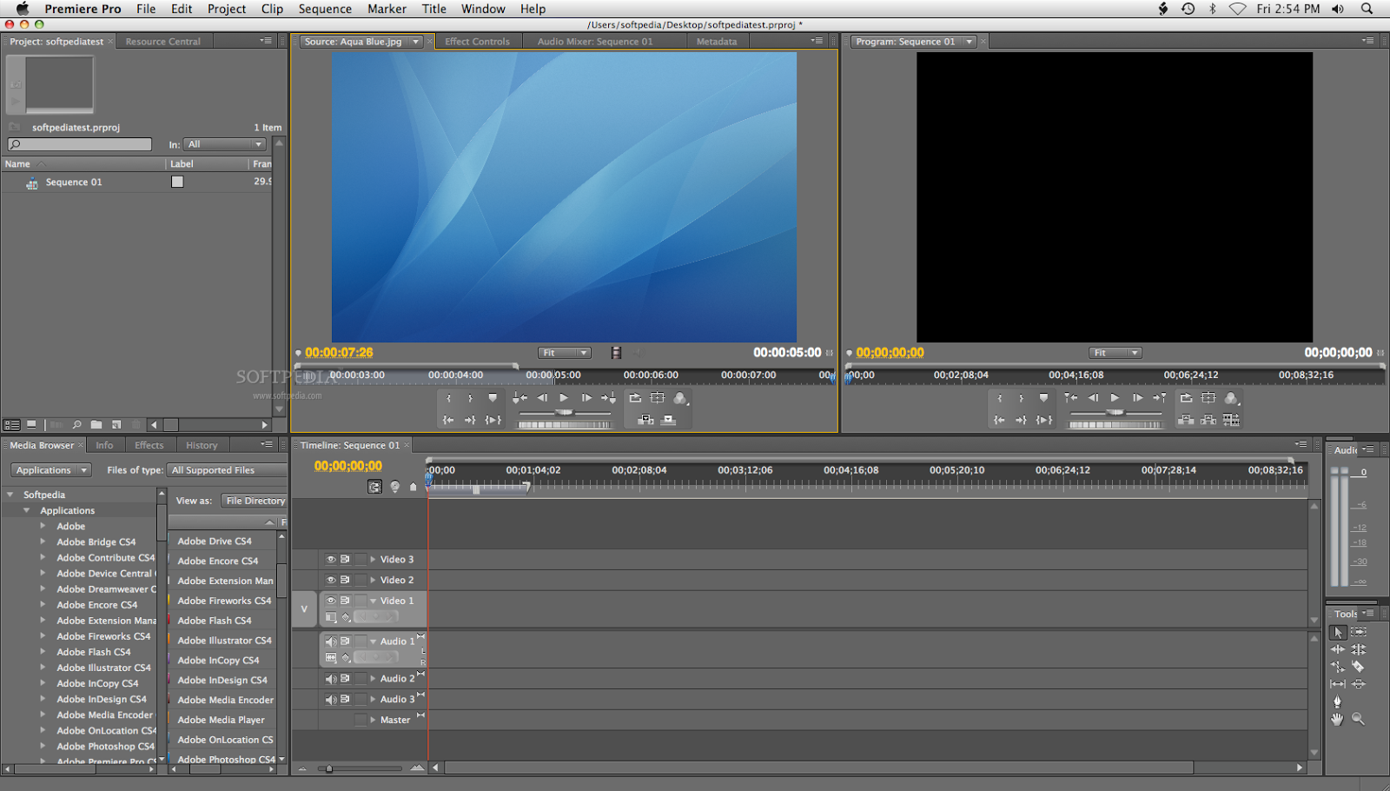
Task: Toggle Safe Margins in Source monitor
Action: [x=658, y=398]
